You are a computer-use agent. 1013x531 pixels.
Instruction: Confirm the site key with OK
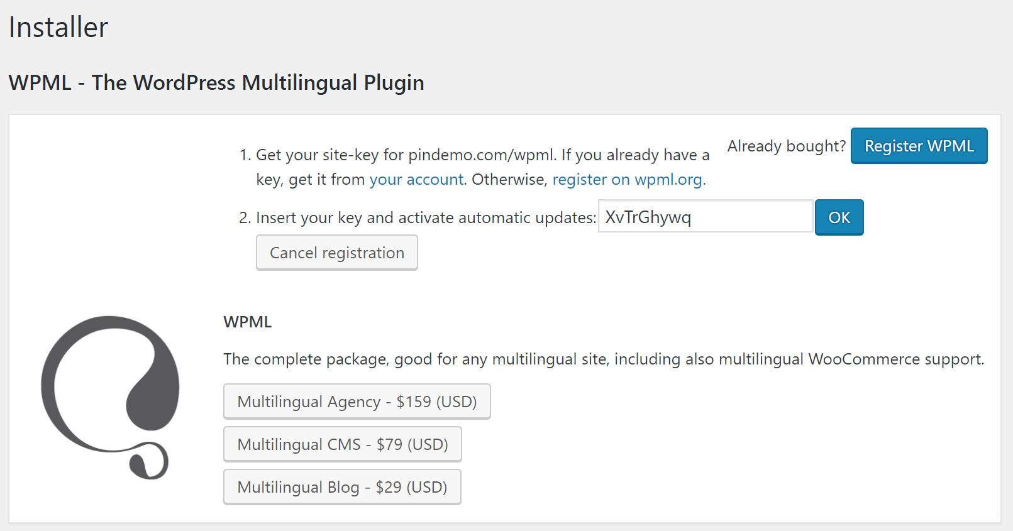click(x=839, y=217)
